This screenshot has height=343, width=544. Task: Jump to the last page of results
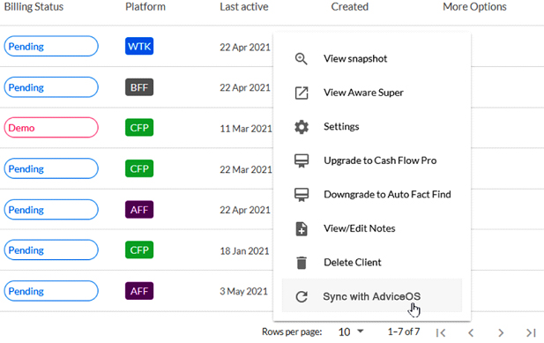tap(531, 332)
